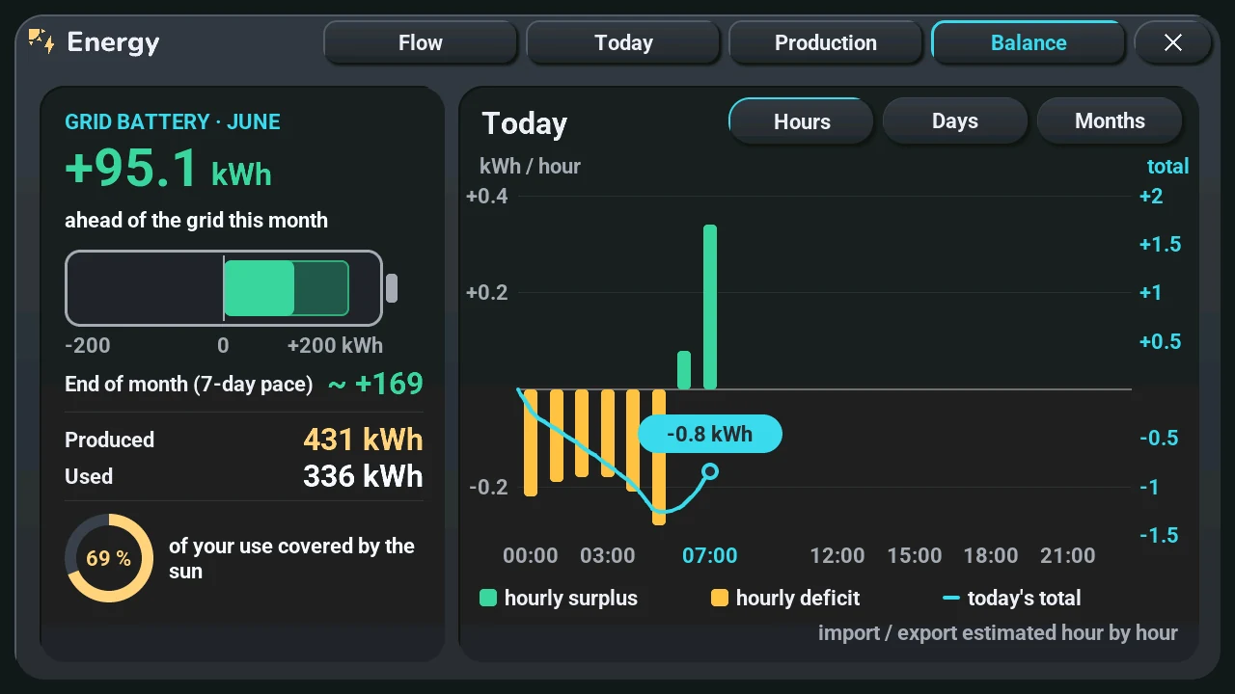
Task: Click the 431 kWh produced value
Action: pyautogui.click(x=363, y=440)
